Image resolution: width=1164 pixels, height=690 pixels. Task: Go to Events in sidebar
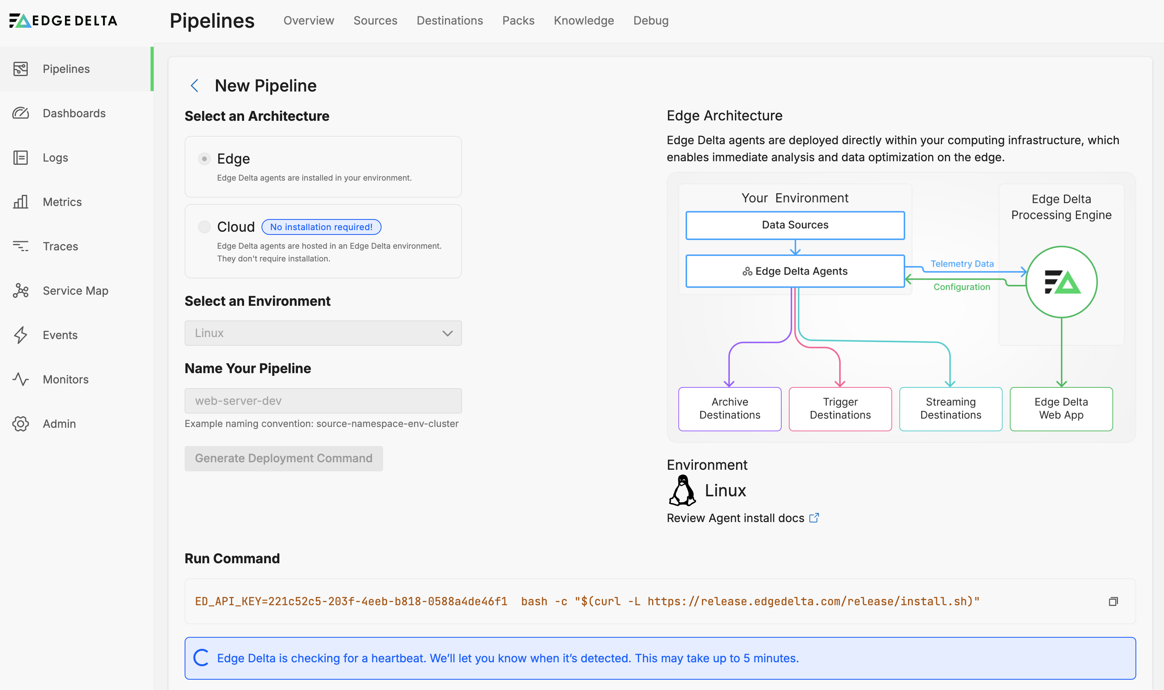pyautogui.click(x=77, y=335)
